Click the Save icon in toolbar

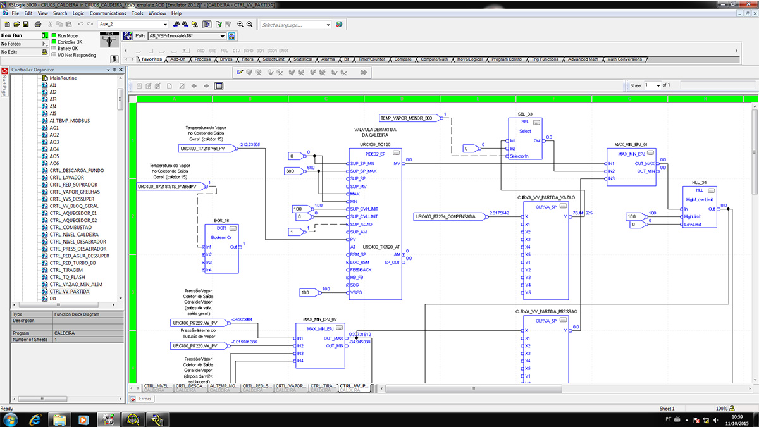coord(25,25)
